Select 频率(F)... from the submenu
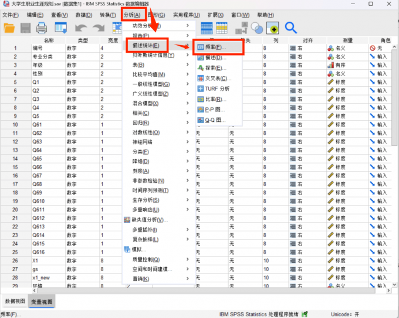The width and height of the screenshot is (399, 318). (x=219, y=47)
